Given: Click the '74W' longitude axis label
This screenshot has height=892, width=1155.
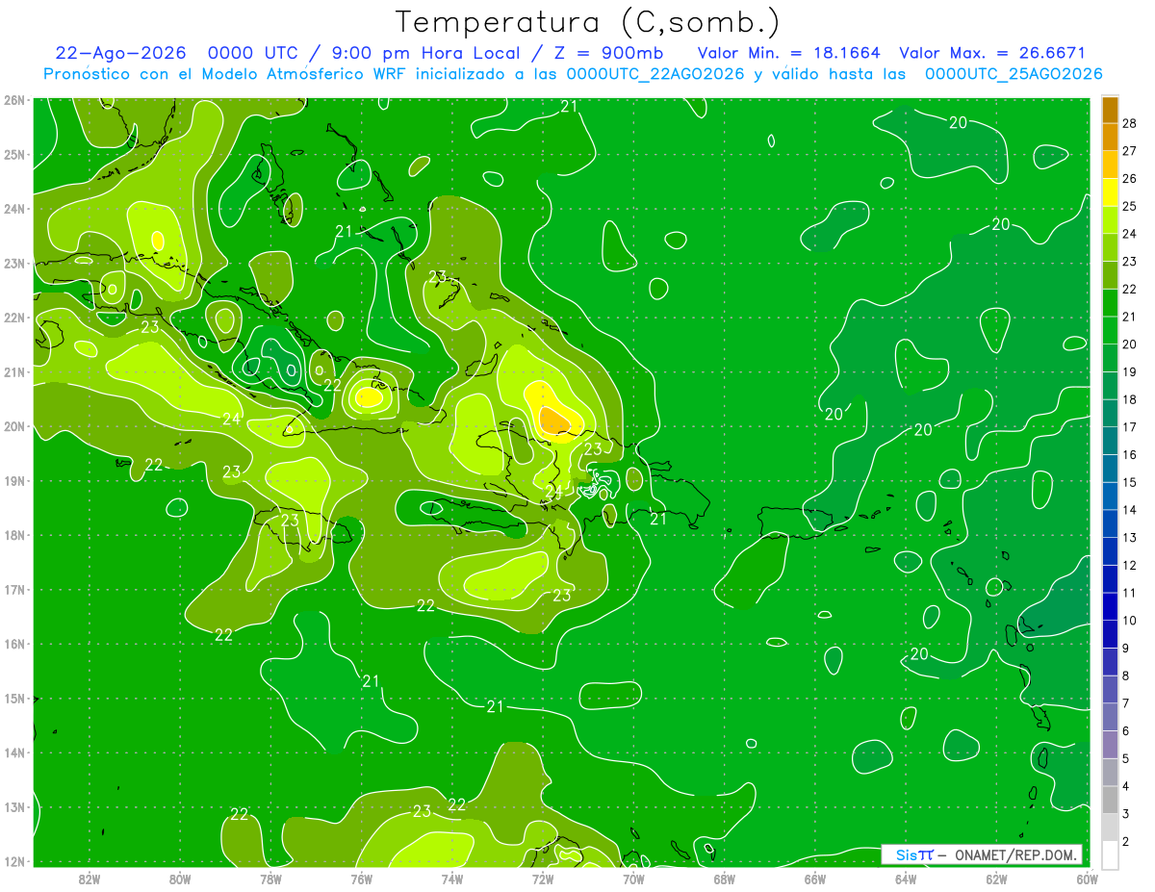Looking at the screenshot, I should (x=452, y=879).
